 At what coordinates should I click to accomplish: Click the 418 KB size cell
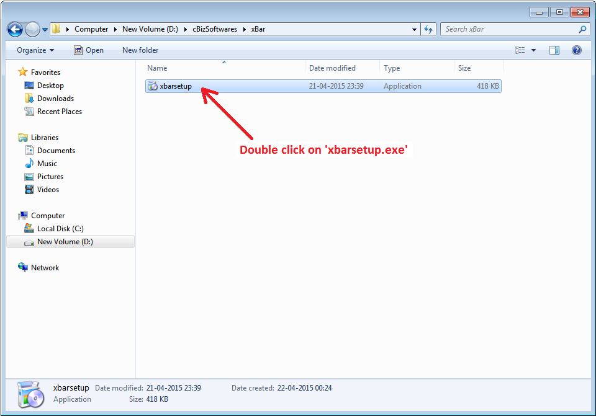point(488,86)
